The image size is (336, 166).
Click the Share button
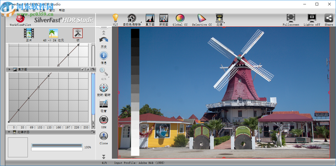tap(329, 19)
